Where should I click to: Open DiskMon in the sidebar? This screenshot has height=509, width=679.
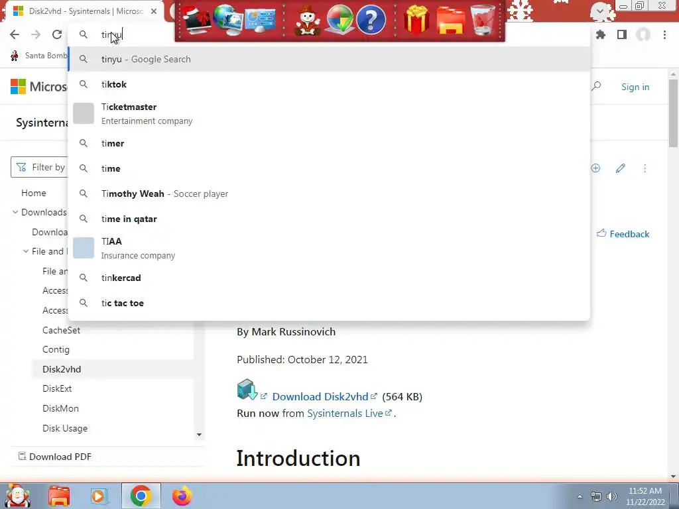click(x=60, y=408)
